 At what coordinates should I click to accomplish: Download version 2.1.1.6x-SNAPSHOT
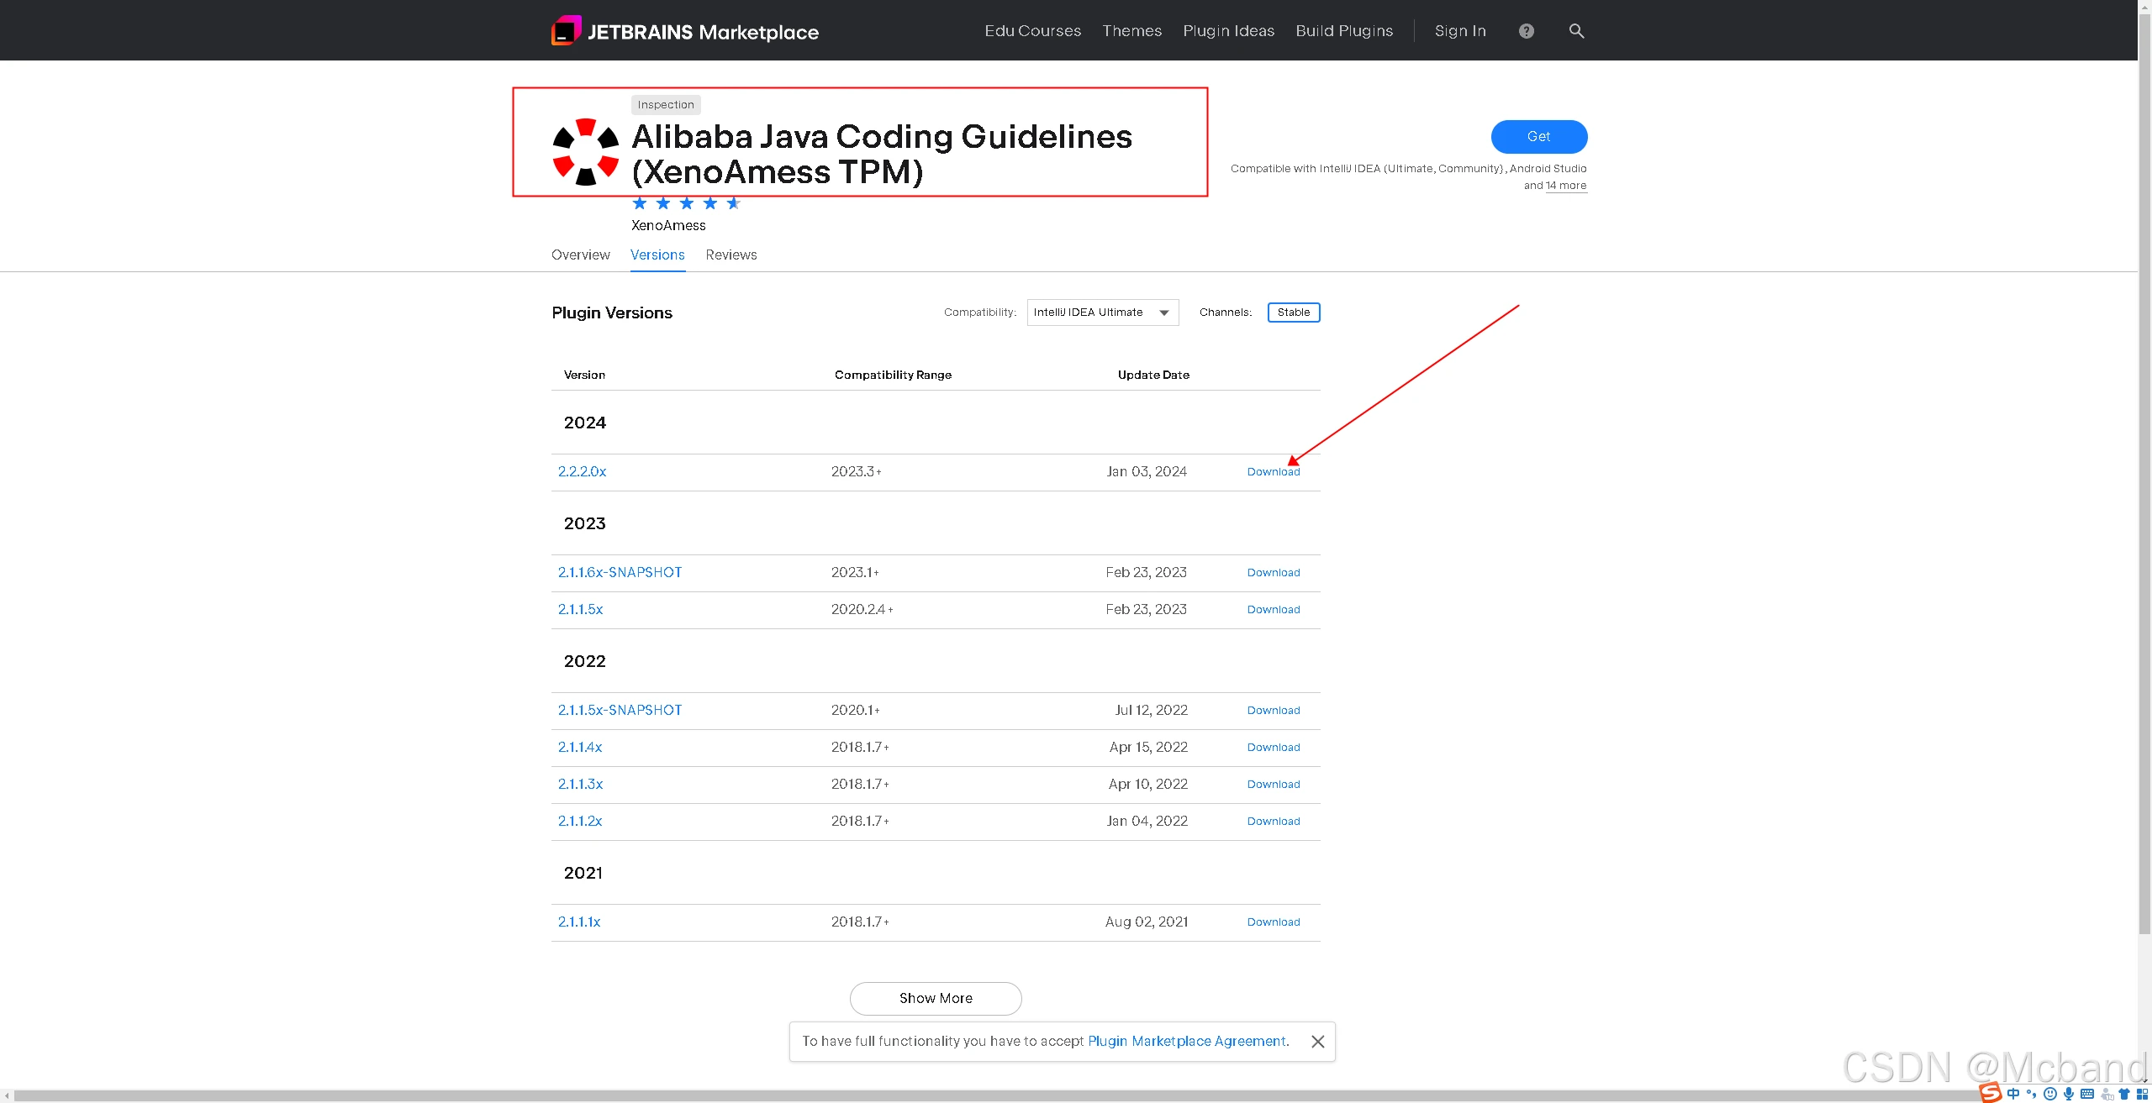[1273, 573]
